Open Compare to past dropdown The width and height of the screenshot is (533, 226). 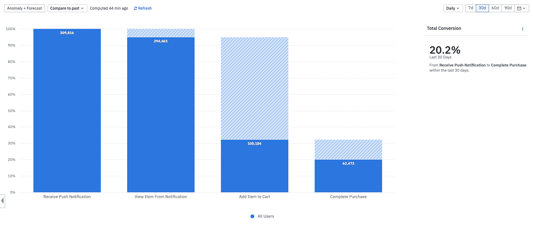(x=67, y=8)
